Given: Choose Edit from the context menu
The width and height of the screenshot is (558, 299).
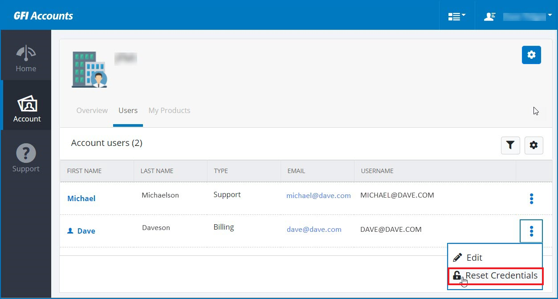Looking at the screenshot, I should coord(474,258).
